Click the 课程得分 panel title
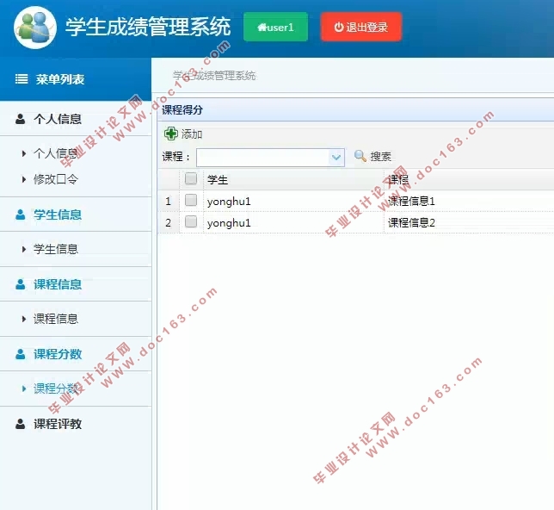 [x=182, y=109]
